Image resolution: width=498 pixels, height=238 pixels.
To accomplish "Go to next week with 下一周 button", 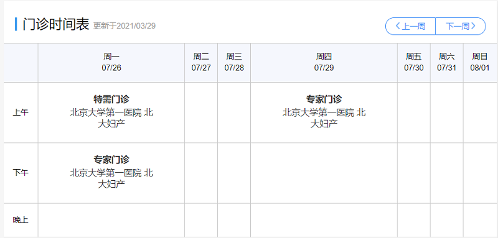I will coord(461,26).
